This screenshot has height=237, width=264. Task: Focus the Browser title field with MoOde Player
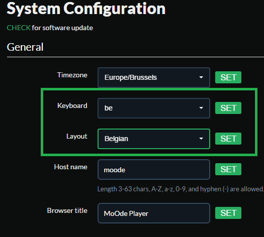154,213
